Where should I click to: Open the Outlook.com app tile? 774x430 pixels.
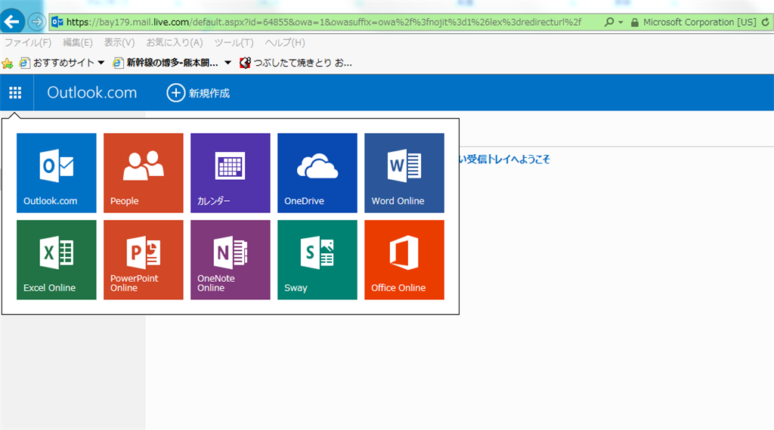coord(56,173)
